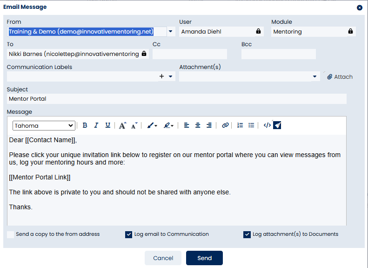This screenshot has height=268, width=368.
Task: Click into the Cc input field
Action: pos(190,54)
